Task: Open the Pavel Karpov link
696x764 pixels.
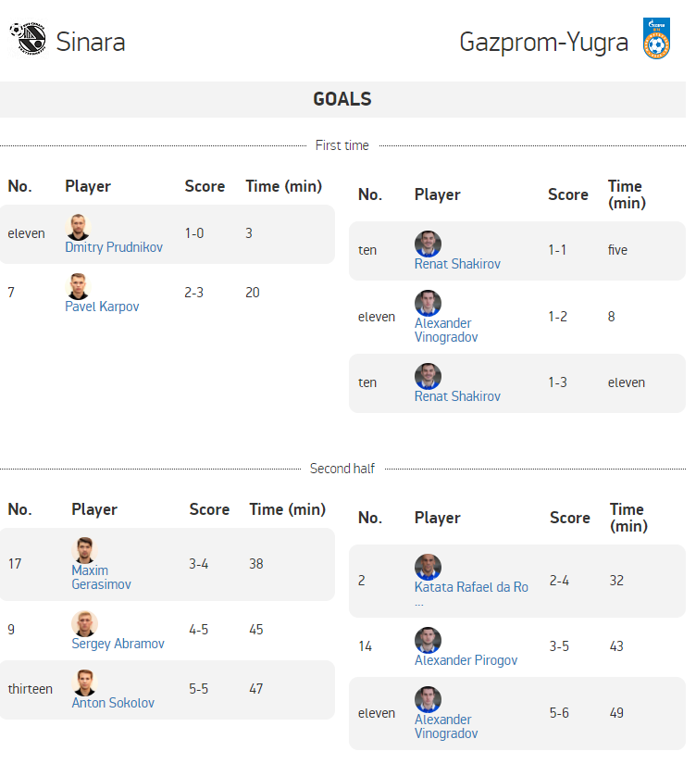Action: (102, 307)
